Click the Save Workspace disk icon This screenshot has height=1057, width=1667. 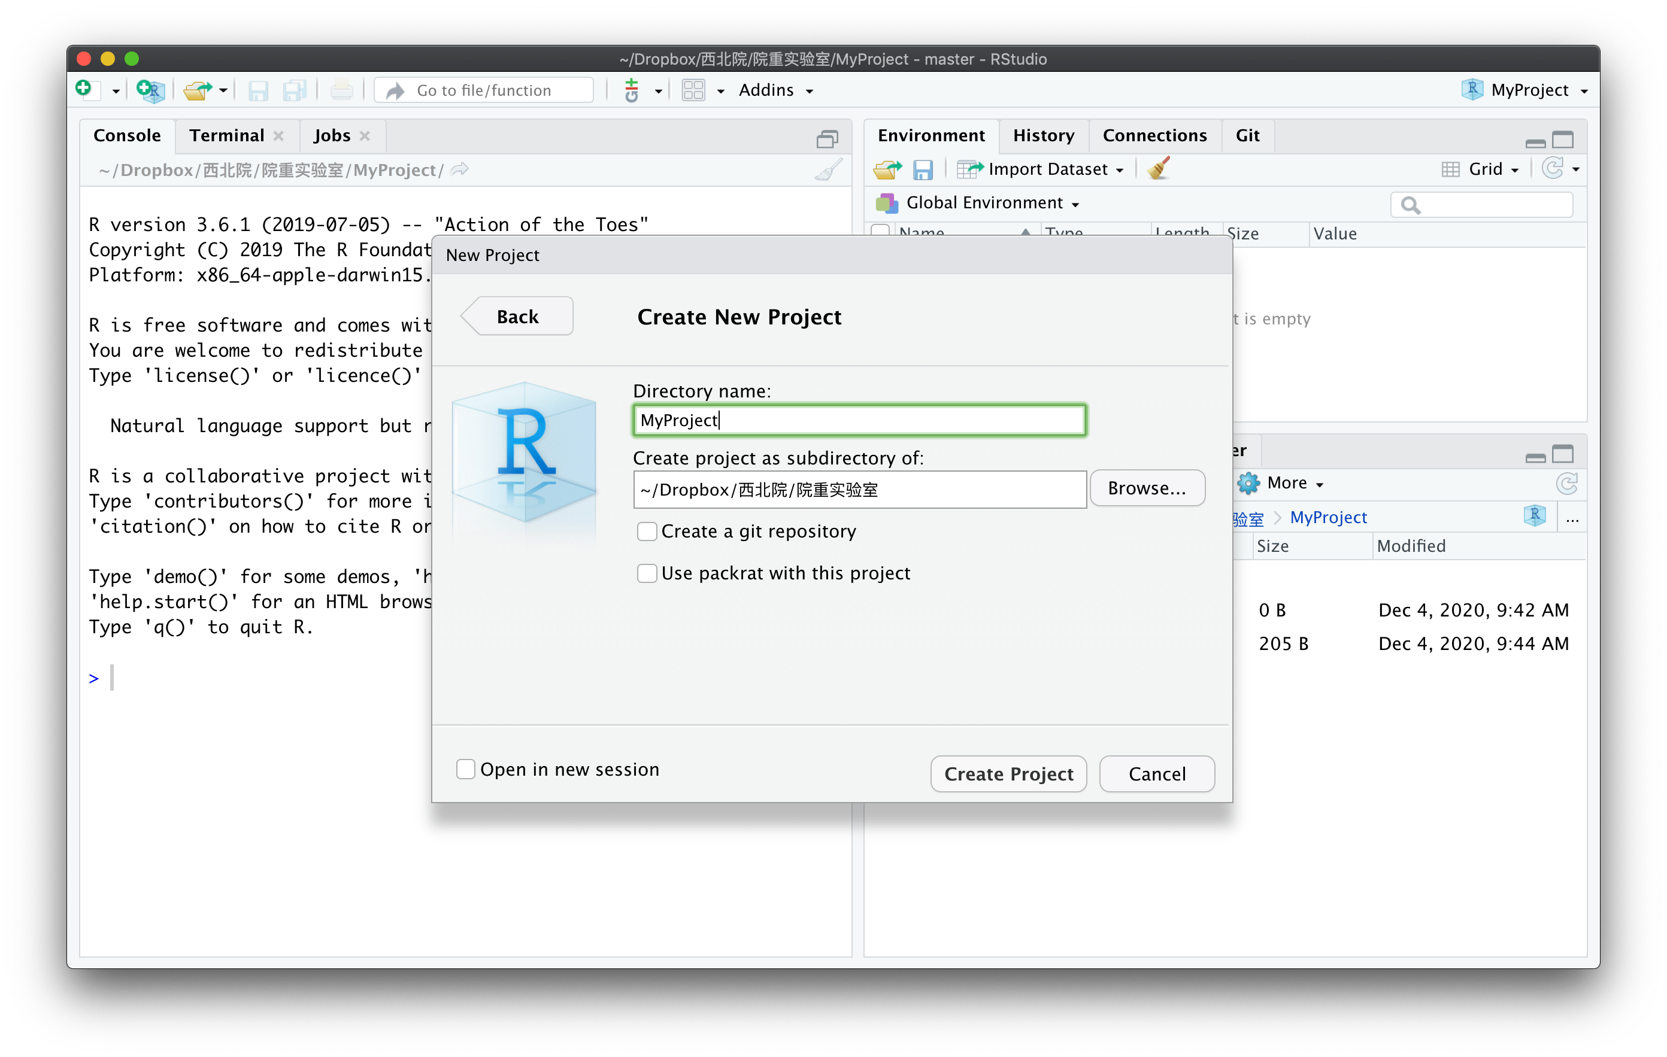point(923,169)
